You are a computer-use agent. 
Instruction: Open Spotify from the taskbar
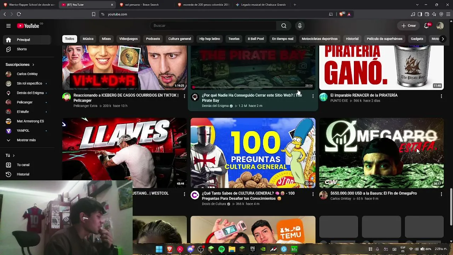[x=222, y=249]
